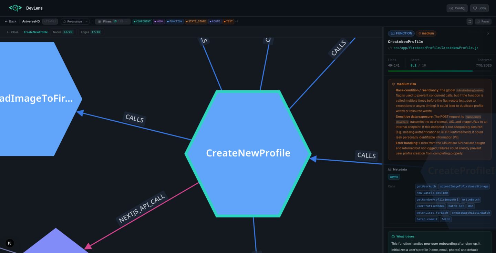Click the medium risk badge in panel header
The height and width of the screenshot is (253, 496).
pos(426,33)
